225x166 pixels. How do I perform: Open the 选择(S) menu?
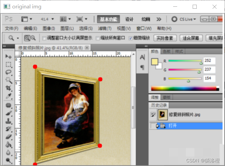point(86,29)
